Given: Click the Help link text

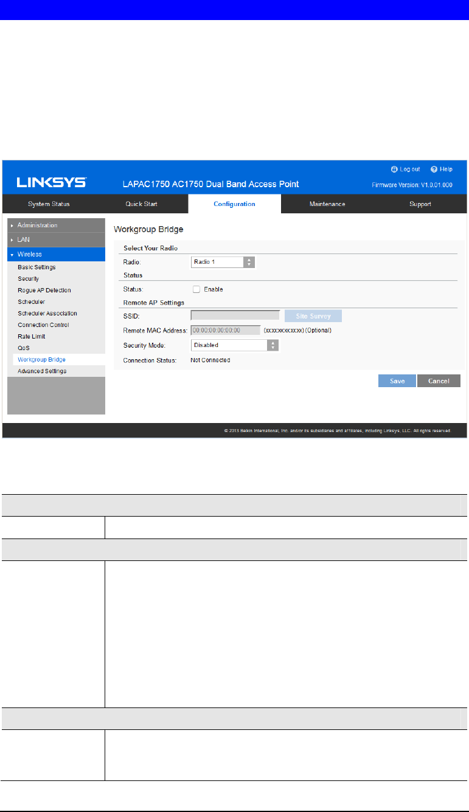Looking at the screenshot, I should click(446, 169).
